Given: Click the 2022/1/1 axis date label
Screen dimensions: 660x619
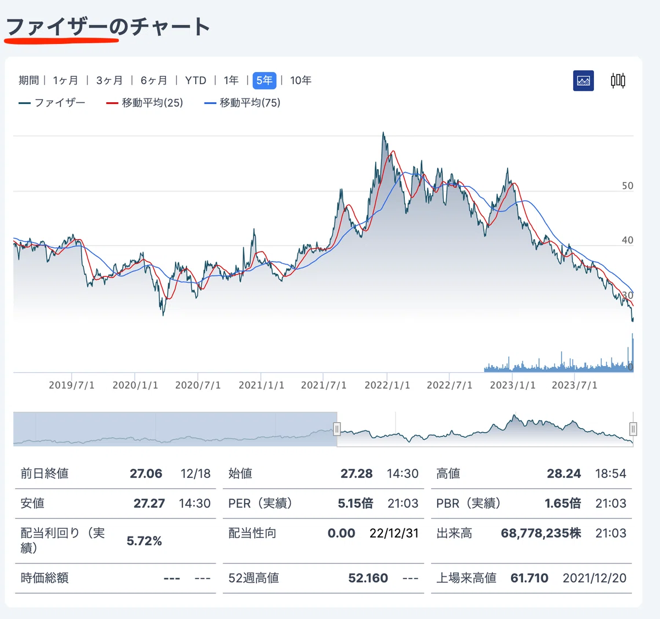Looking at the screenshot, I should coord(387,385).
